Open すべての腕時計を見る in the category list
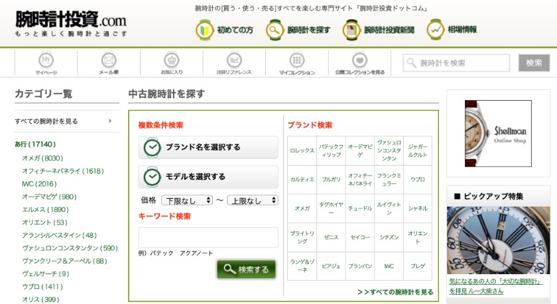Viewport: 557px width, 304px height. pos(67,121)
